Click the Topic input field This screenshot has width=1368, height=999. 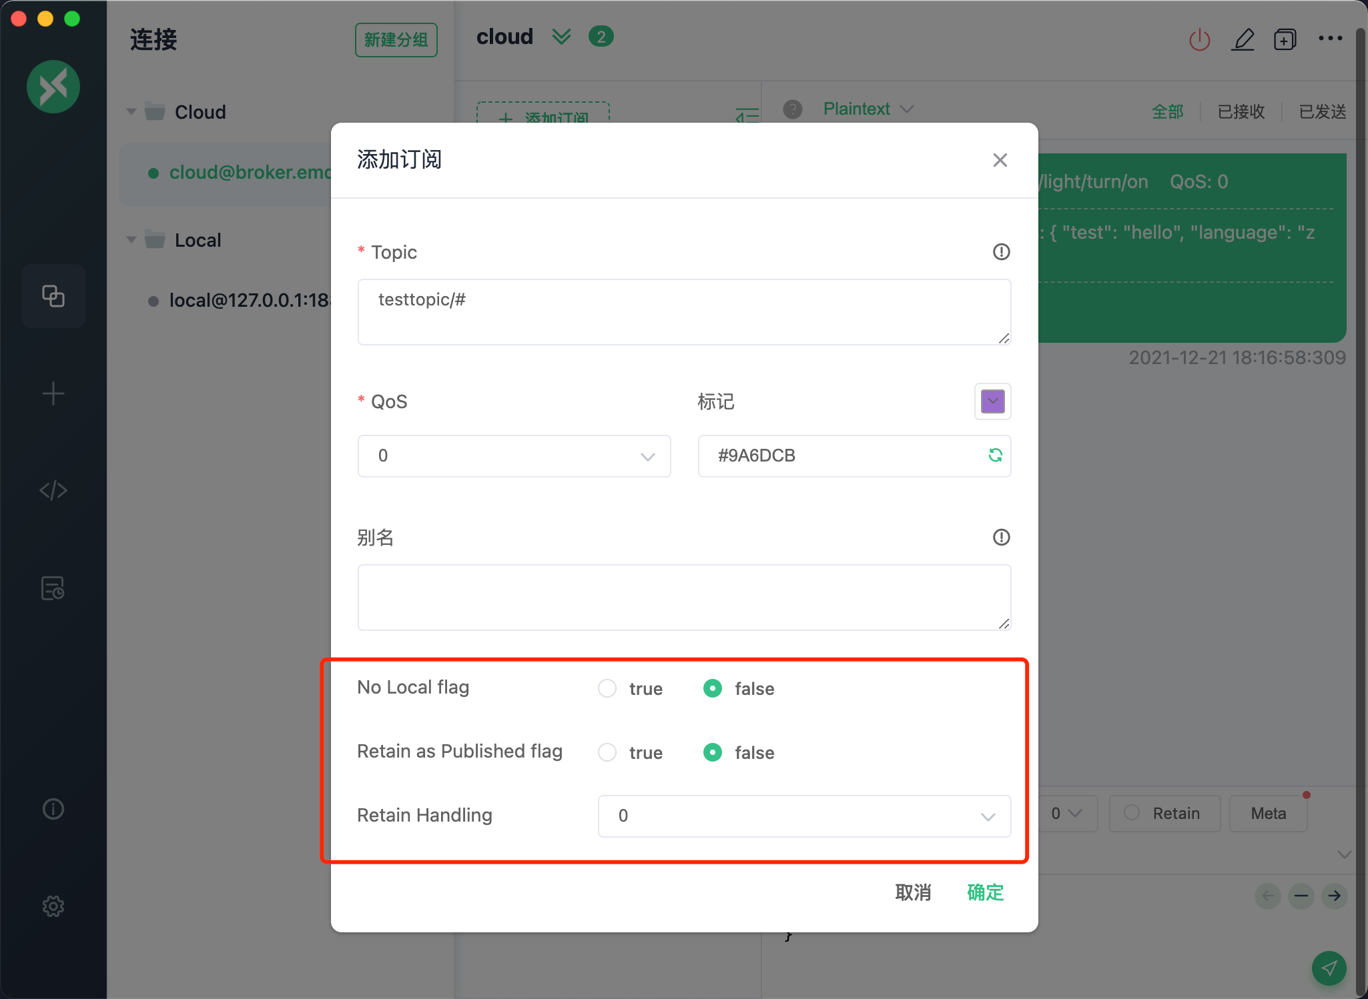(684, 310)
